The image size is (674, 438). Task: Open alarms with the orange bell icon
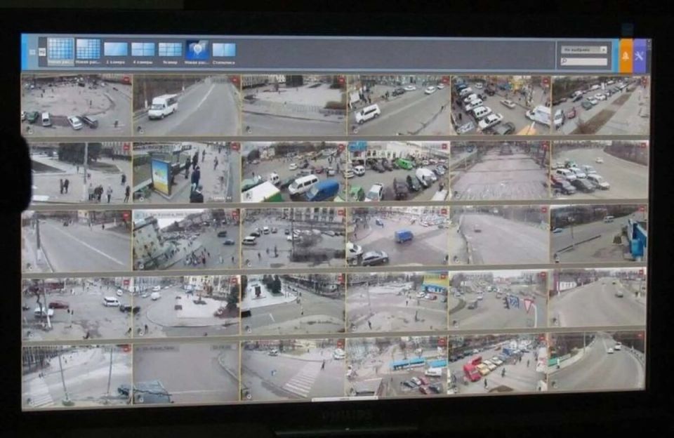pyautogui.click(x=626, y=56)
